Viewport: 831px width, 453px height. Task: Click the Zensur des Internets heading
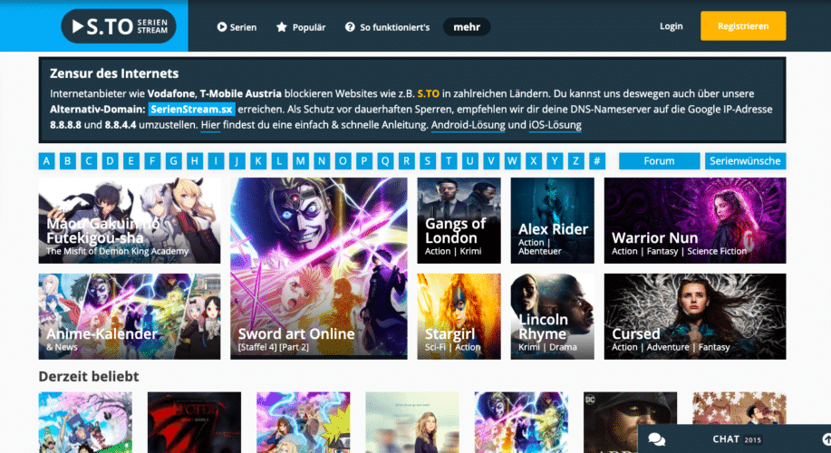pyautogui.click(x=114, y=73)
